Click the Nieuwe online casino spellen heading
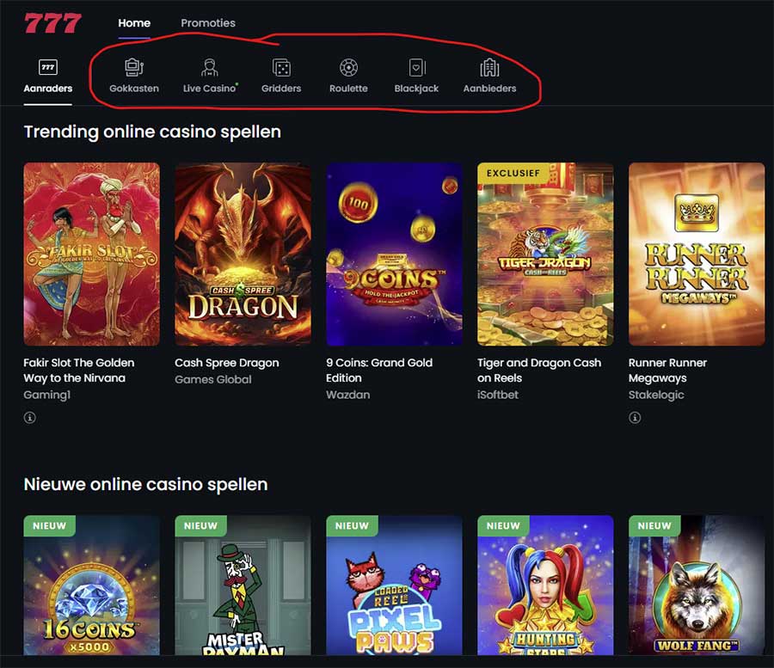This screenshot has height=668, width=774. coord(145,485)
